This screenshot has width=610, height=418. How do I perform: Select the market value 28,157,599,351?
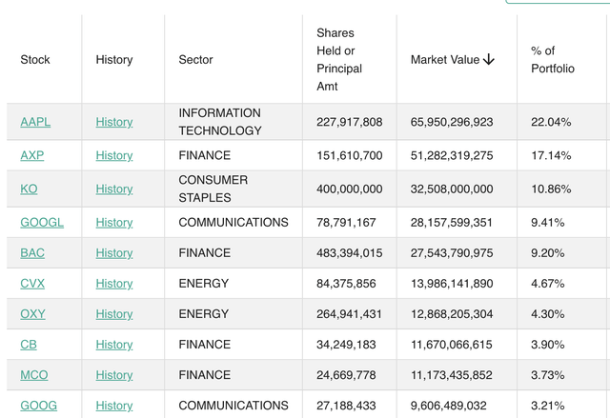tap(451, 222)
